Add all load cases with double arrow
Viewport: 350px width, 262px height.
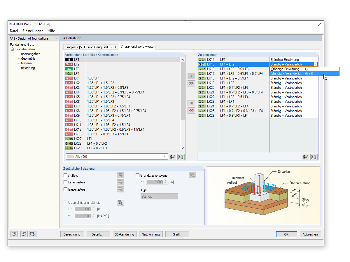tap(191, 84)
